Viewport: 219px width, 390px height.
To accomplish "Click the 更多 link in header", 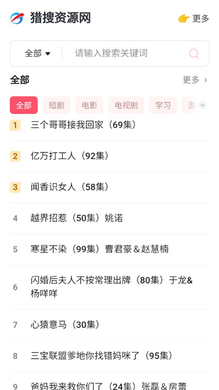I will coord(201,19).
